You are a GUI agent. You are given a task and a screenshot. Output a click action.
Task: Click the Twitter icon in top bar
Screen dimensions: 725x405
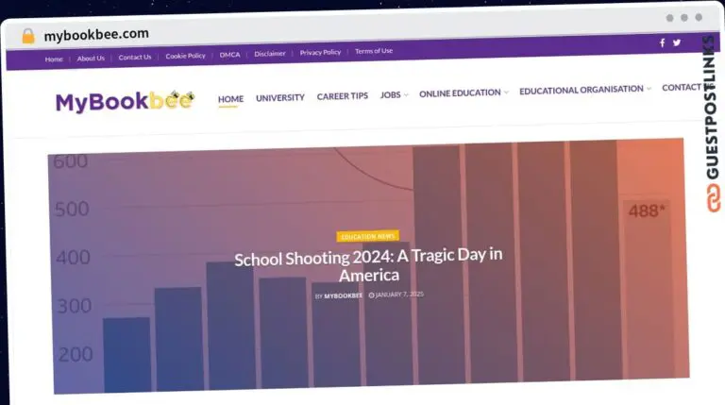point(676,42)
